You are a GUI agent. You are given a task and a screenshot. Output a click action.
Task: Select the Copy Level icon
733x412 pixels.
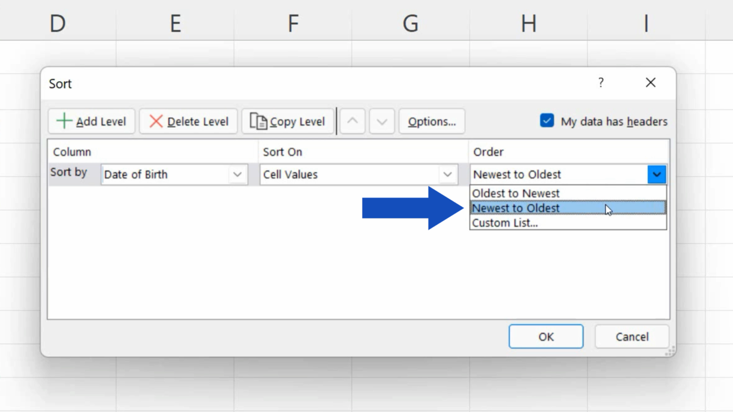point(258,121)
